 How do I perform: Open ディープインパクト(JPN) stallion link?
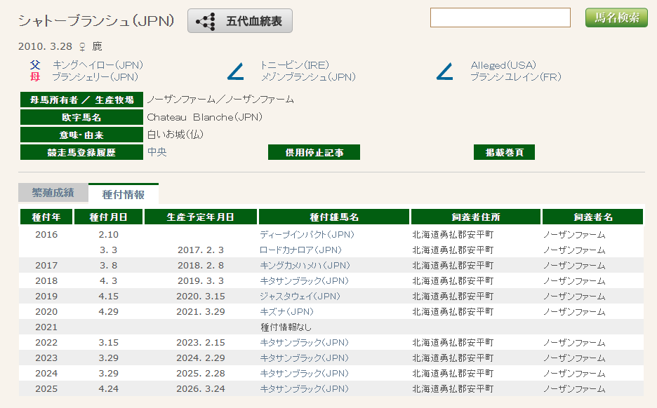307,235
